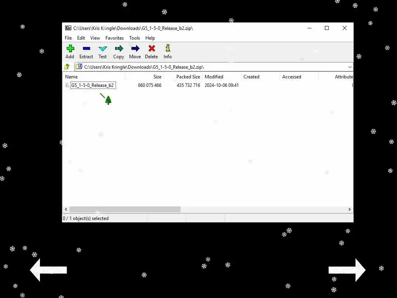Viewport: 397px width, 298px height.
Task: Click the white right arrow for next slide
Action: tap(347, 270)
